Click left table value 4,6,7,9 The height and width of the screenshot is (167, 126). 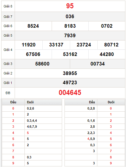coord(32,127)
